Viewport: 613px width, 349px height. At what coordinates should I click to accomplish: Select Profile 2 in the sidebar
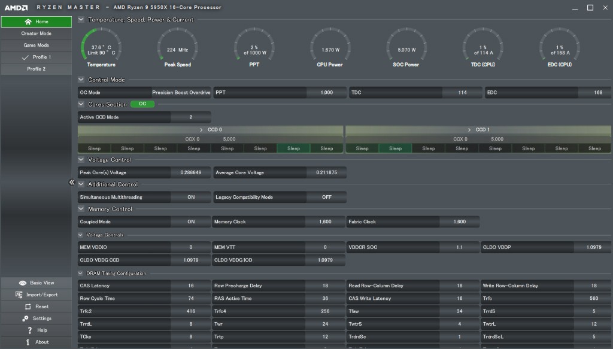[x=36, y=69]
